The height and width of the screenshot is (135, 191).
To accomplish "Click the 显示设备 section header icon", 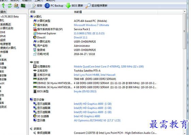I will click(31, 100).
